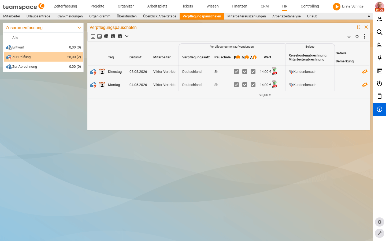Screen dimensions: 386x241
Task: Switch to Urlaubsanträge tab
Action: coord(38,16)
